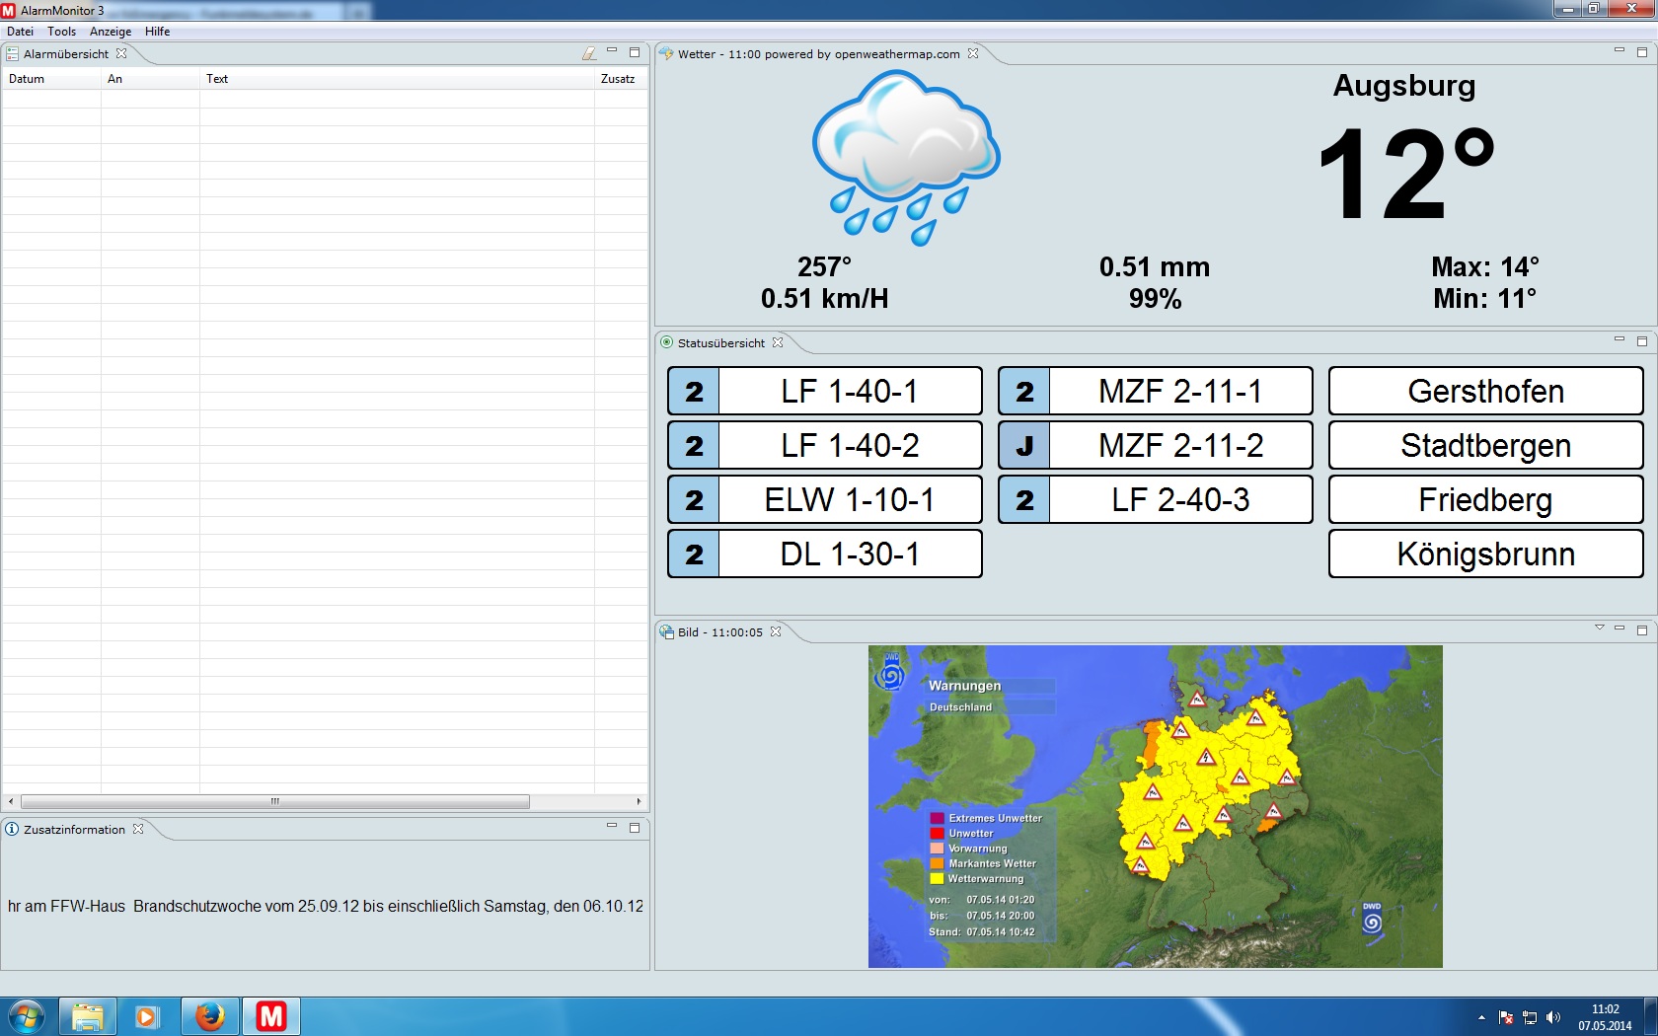
Task: Click the eraser icon in Alarmübersicht panel
Action: (x=589, y=53)
